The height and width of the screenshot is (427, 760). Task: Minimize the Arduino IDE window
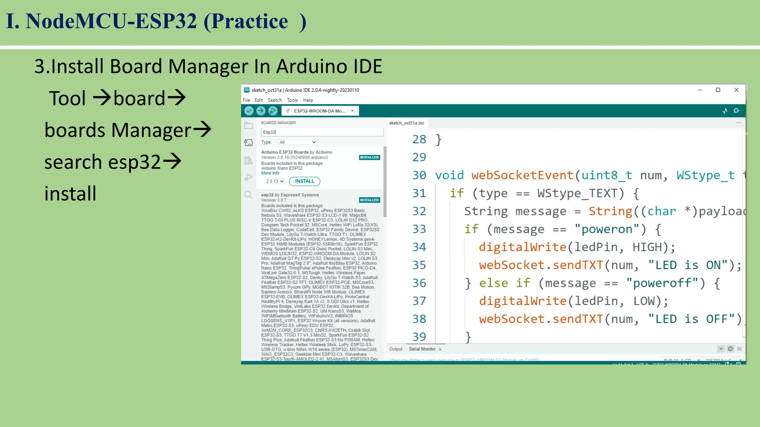point(700,90)
